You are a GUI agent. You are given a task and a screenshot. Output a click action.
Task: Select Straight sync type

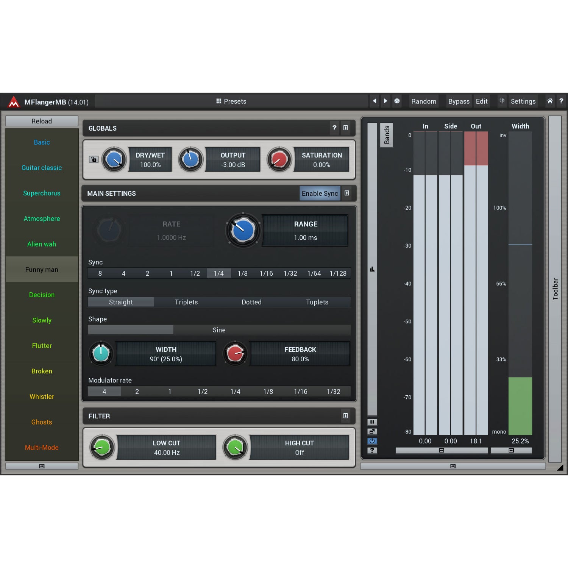point(121,302)
